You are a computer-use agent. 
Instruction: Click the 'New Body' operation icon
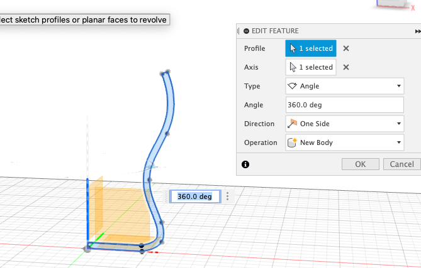click(x=292, y=142)
